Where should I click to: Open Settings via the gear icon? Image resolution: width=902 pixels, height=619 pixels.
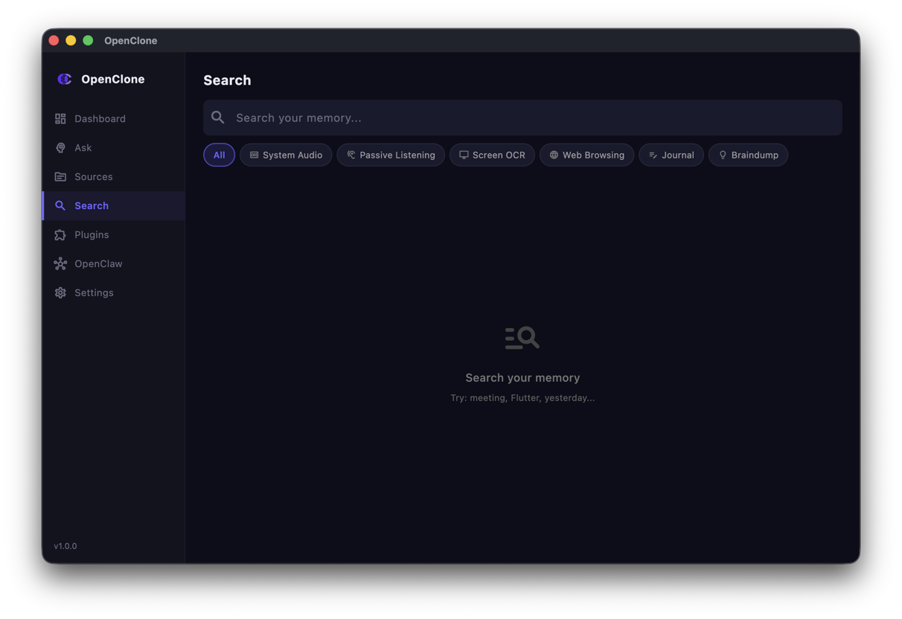[x=60, y=292]
